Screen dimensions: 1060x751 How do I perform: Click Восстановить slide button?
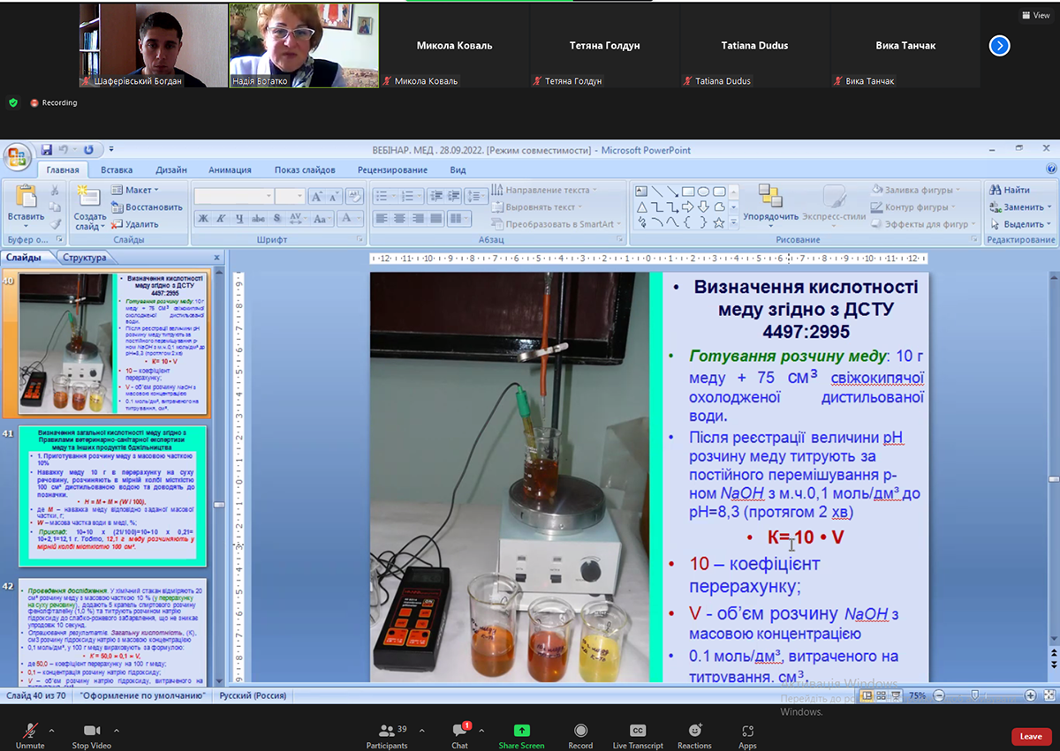(147, 207)
